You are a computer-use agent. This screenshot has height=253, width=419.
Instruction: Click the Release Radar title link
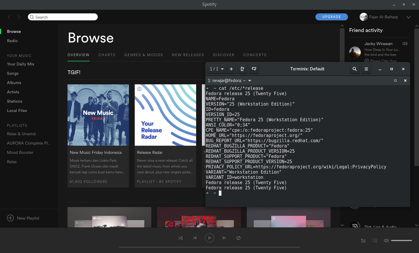(x=150, y=152)
